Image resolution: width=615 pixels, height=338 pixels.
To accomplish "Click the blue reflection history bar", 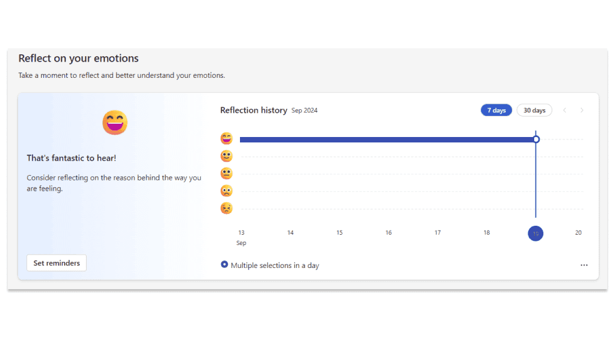I will 386,139.
